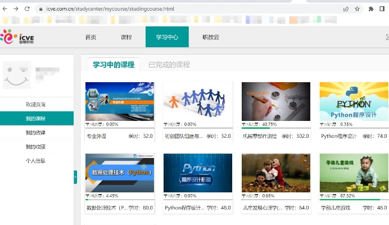Viewport: 389px width, 225px height.
Task: Open 职教云 in the top navigation
Action: point(211,37)
